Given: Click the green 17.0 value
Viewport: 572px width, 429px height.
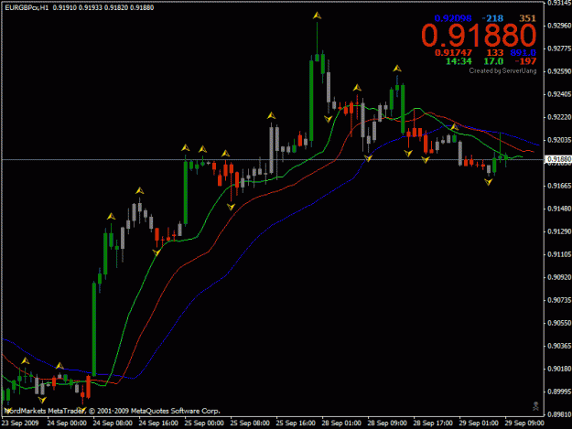Looking at the screenshot, I should (493, 61).
